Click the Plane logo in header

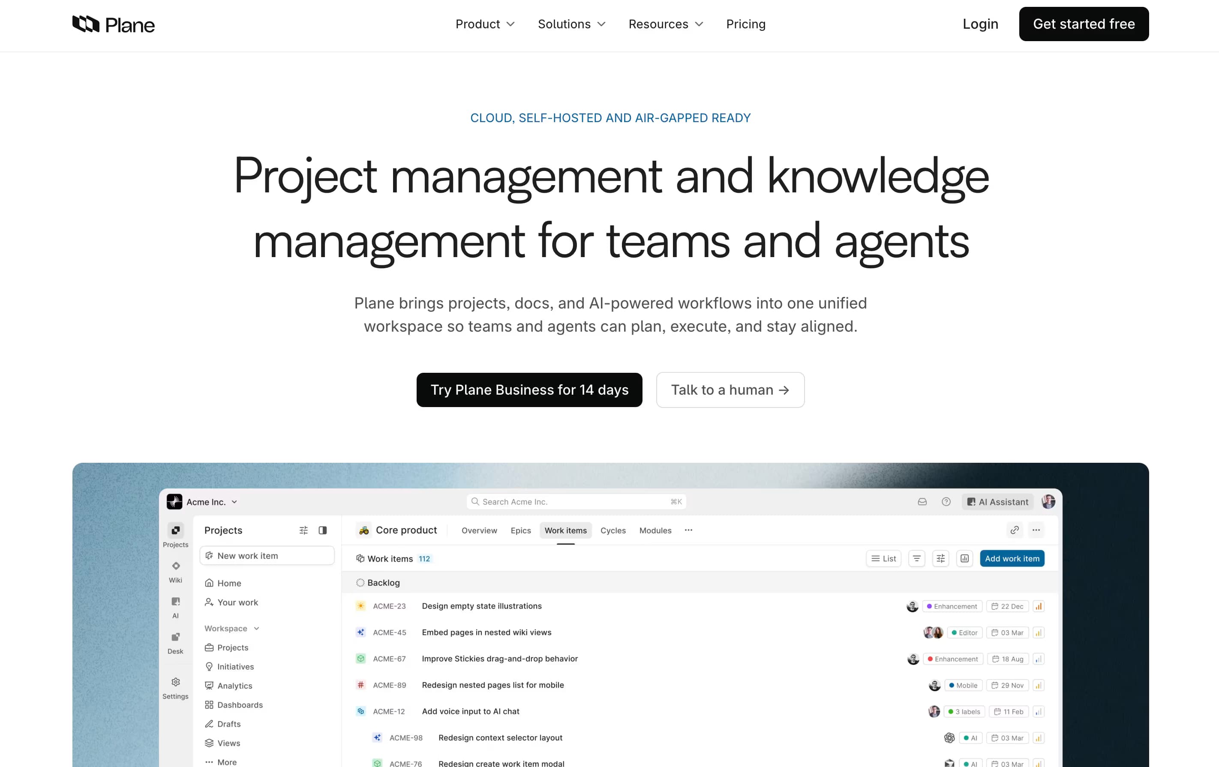[x=113, y=24]
